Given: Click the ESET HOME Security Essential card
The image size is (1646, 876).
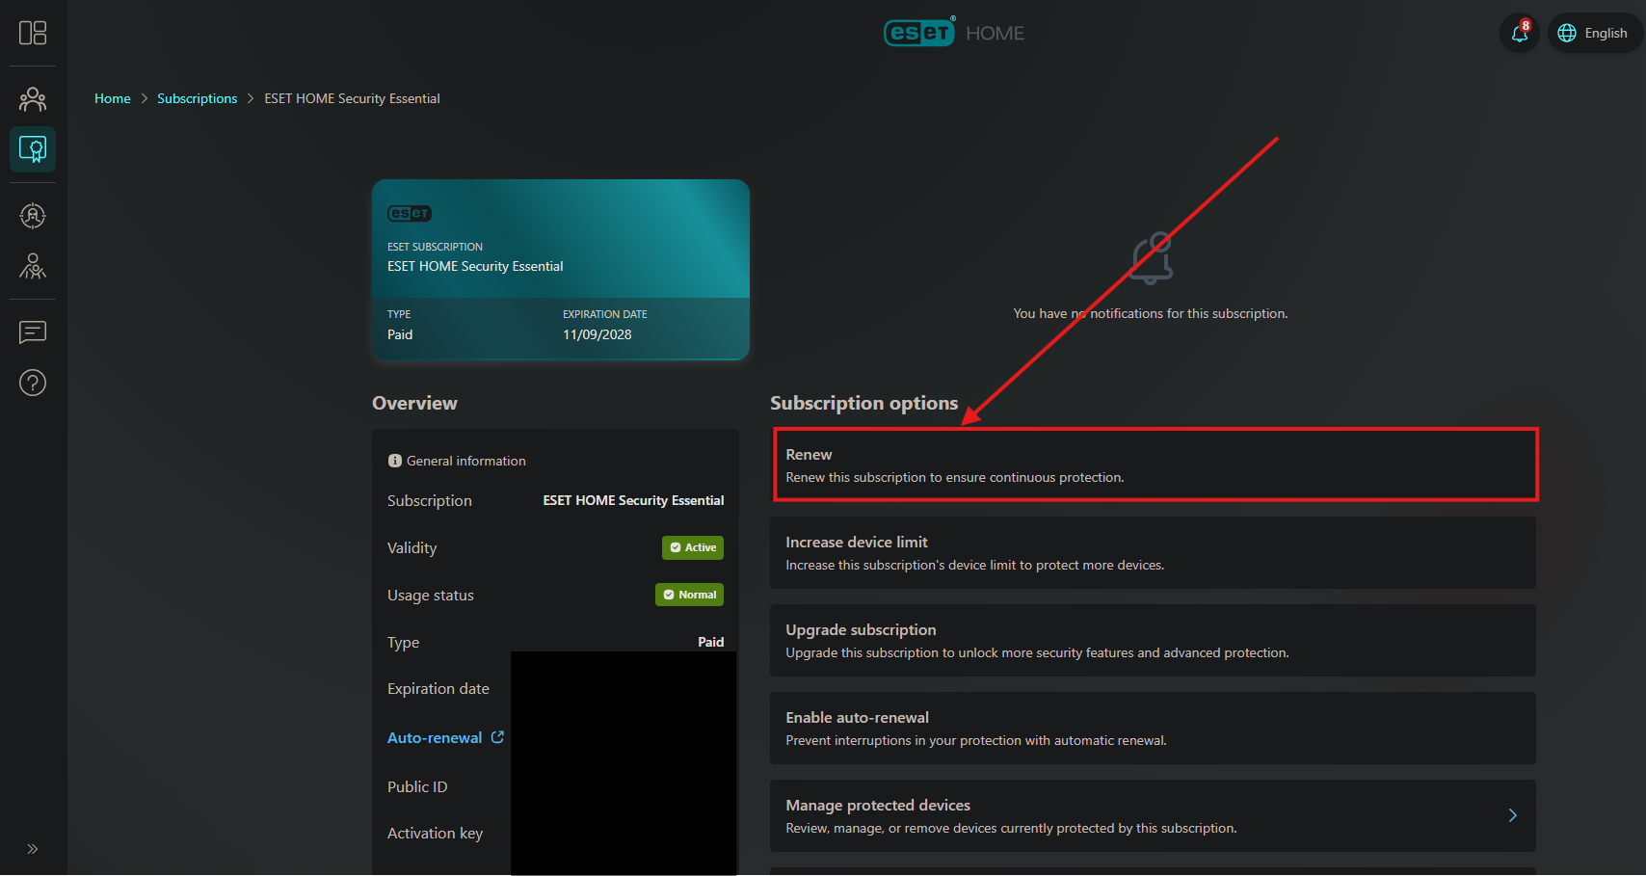Looking at the screenshot, I should point(560,269).
